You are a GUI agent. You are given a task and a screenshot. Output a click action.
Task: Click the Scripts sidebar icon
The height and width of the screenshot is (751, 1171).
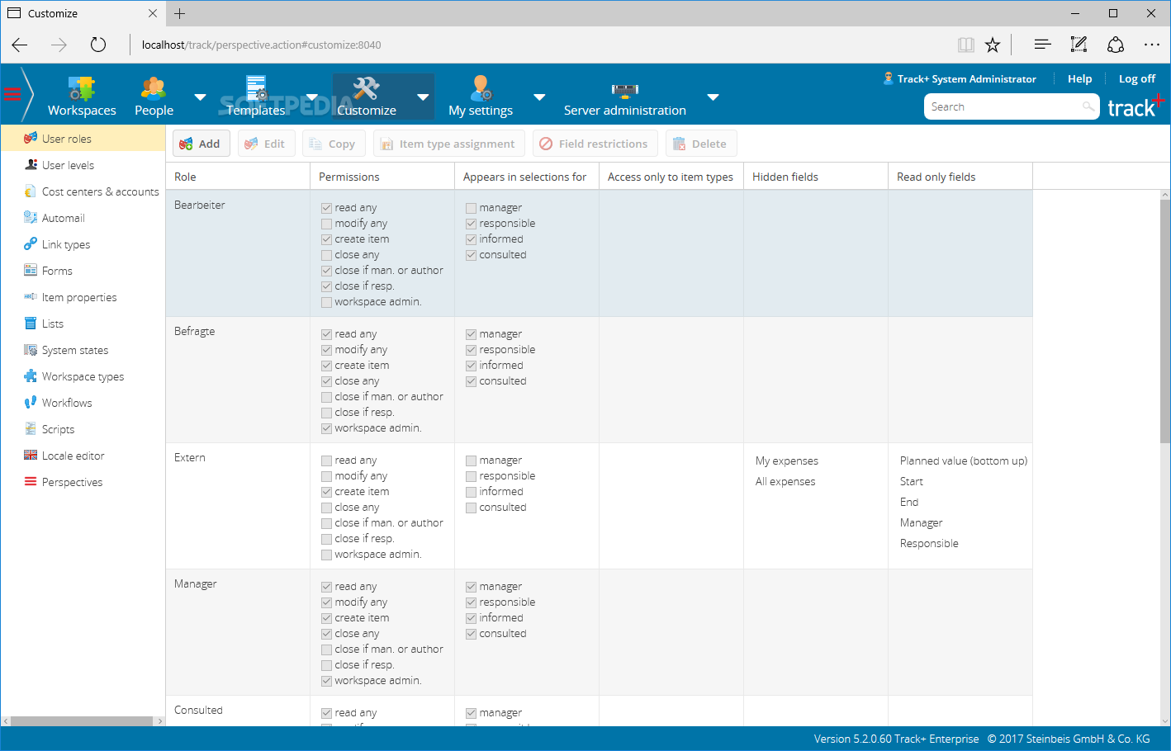(31, 429)
